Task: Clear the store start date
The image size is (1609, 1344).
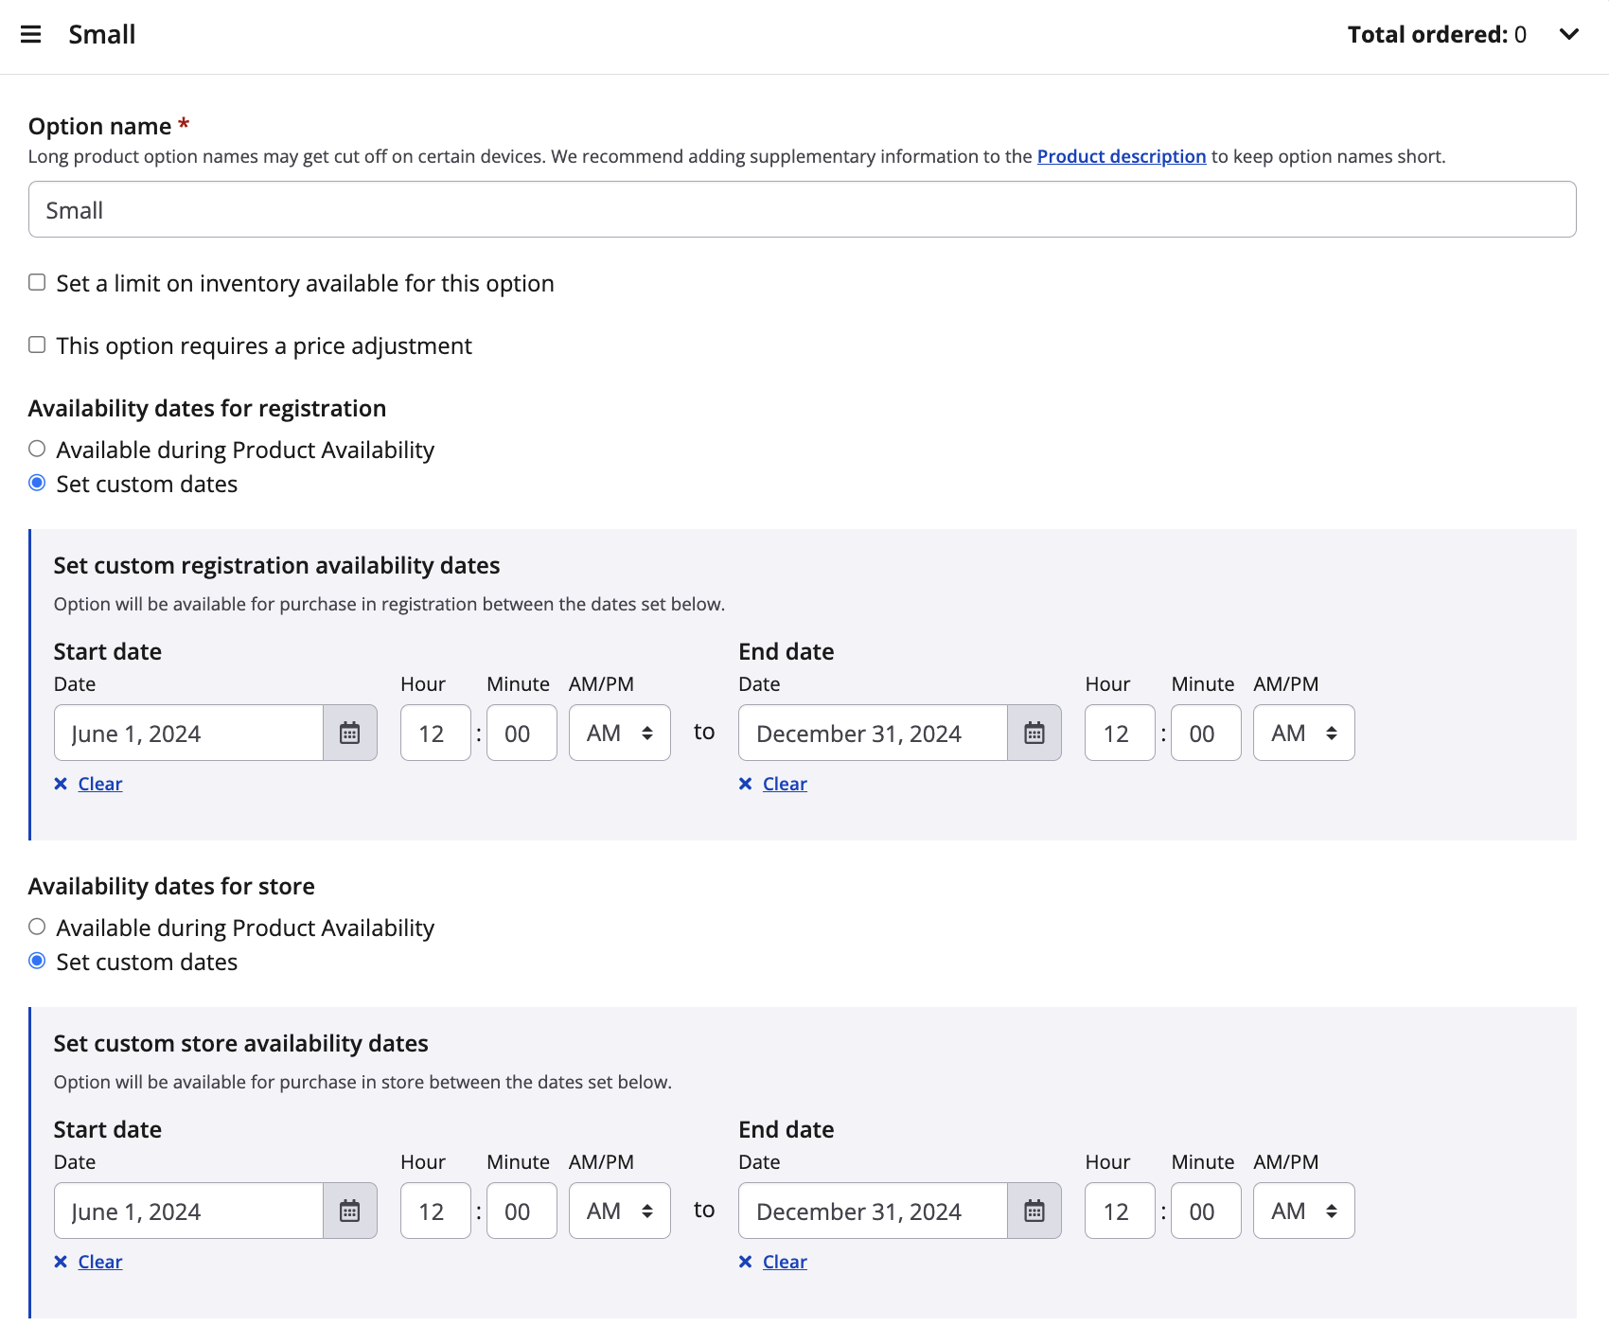Action: point(99,1262)
